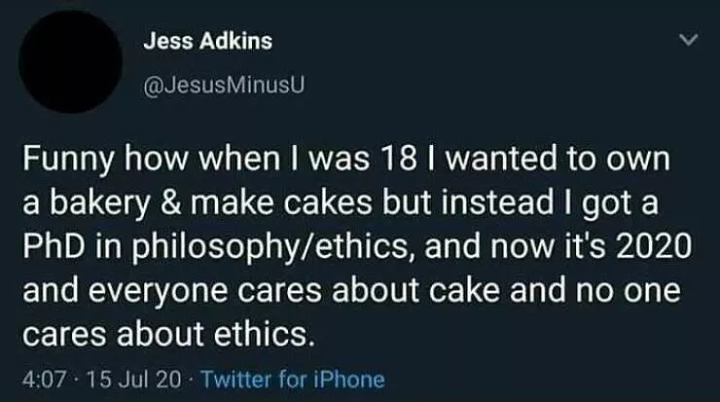Click the 15 Jul 20 date
Viewport: 720px width, 402px height.
[115, 379]
